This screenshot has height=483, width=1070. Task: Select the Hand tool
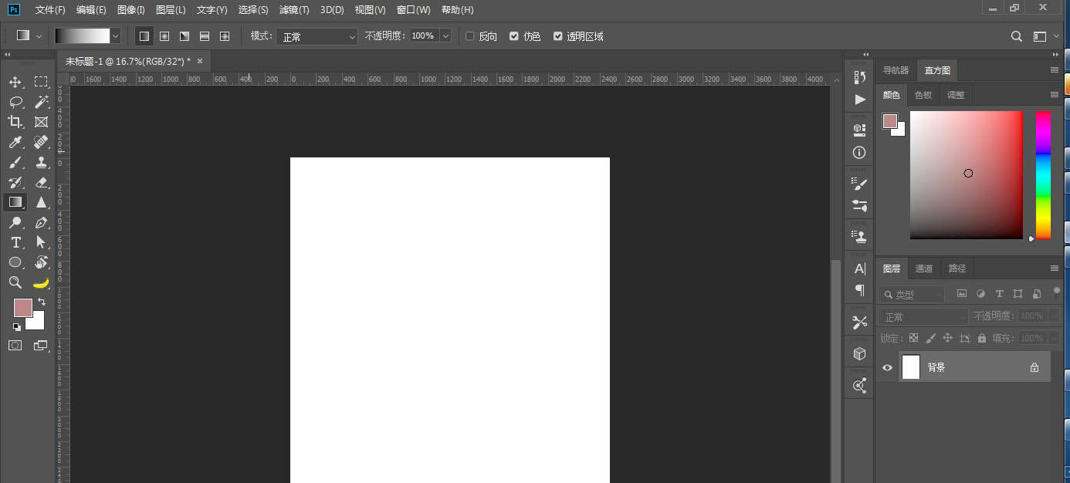point(41,262)
